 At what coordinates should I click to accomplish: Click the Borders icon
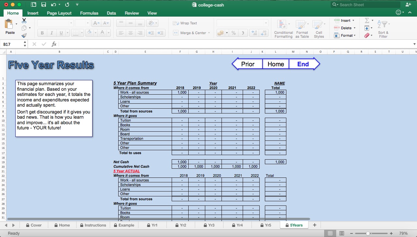pos(75,33)
